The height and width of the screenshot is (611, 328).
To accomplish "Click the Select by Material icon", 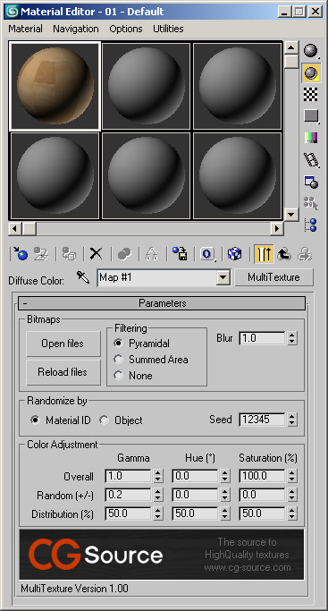I will [311, 203].
